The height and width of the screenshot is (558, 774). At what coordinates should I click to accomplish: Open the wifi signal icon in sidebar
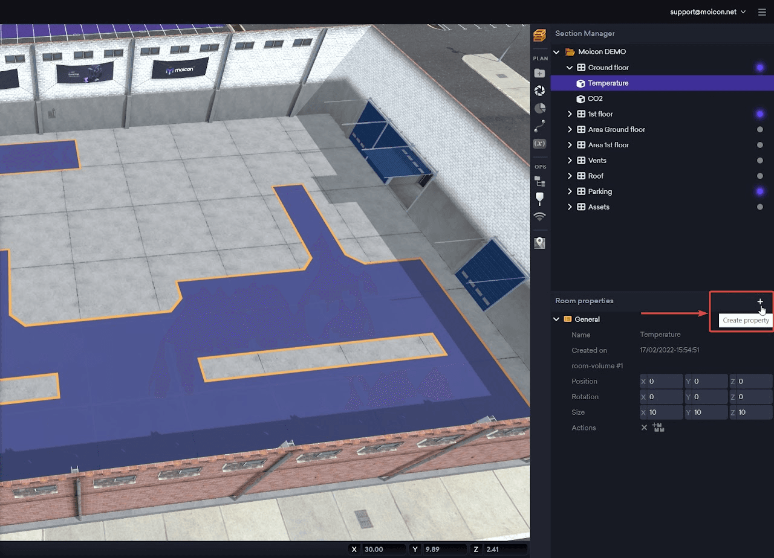[x=539, y=216]
